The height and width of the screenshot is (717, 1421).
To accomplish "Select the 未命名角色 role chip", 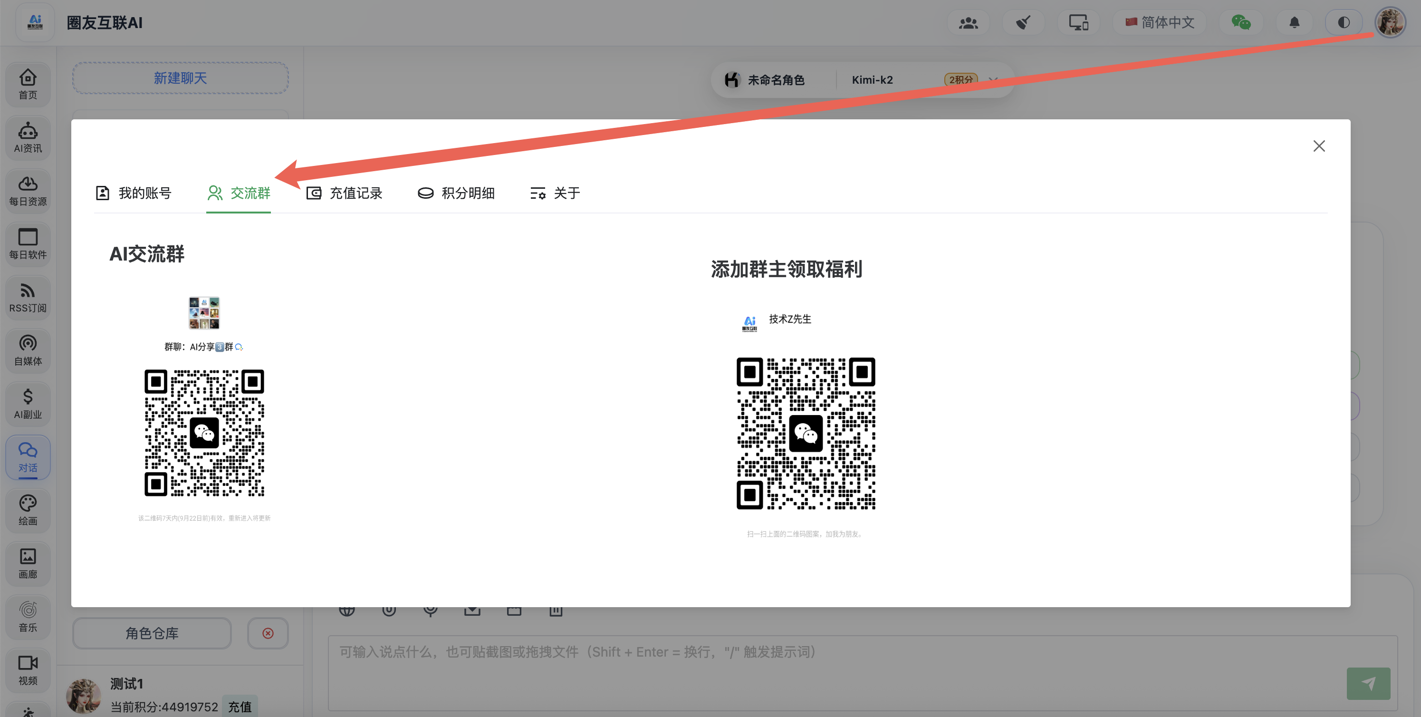I will coord(765,80).
